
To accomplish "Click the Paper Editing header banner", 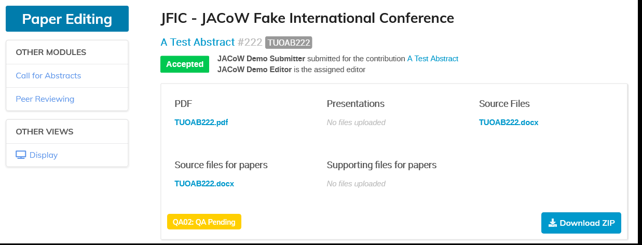I will [67, 19].
